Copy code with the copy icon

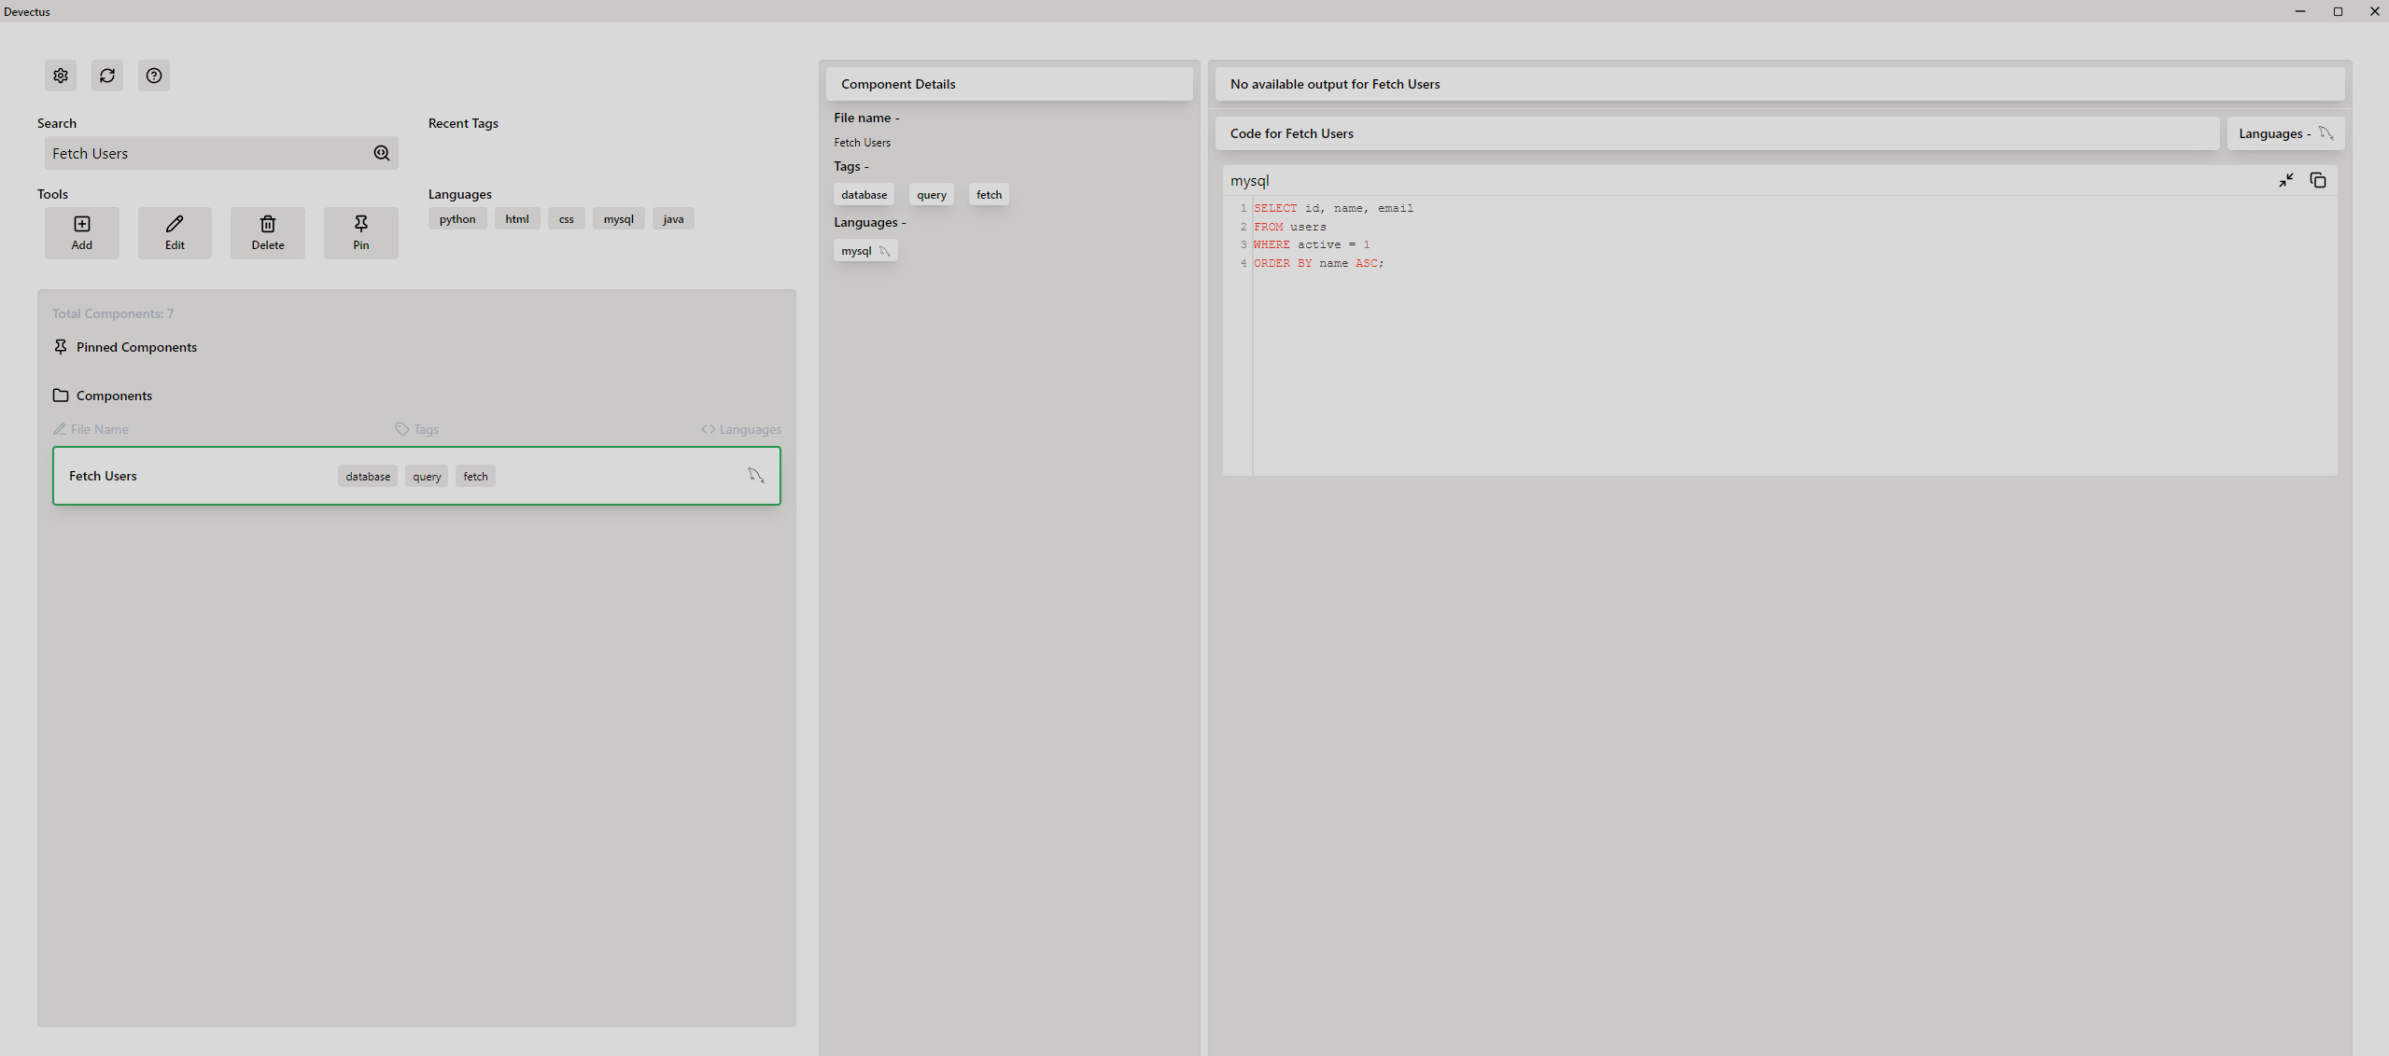(2318, 180)
